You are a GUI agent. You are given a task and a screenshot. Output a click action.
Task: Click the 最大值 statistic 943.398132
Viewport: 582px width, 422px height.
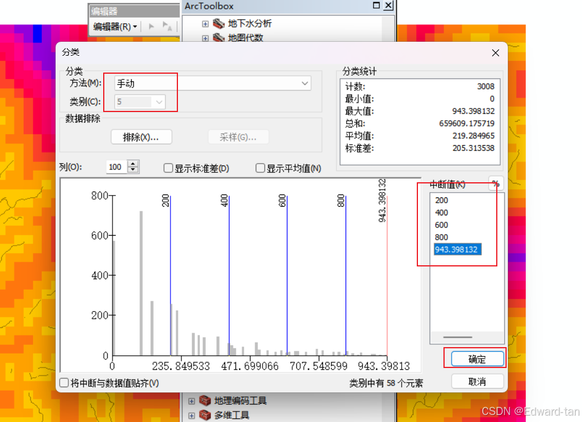(x=473, y=111)
